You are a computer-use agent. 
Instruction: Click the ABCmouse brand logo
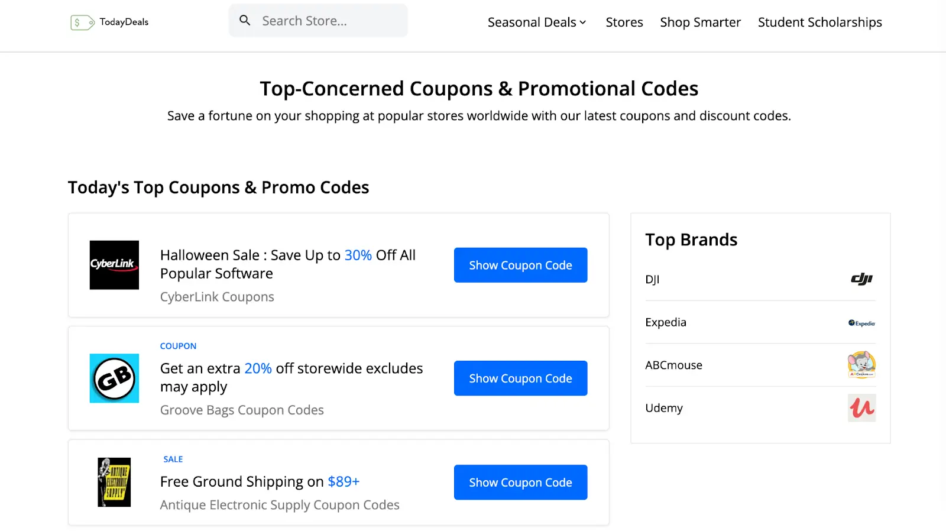(x=861, y=365)
